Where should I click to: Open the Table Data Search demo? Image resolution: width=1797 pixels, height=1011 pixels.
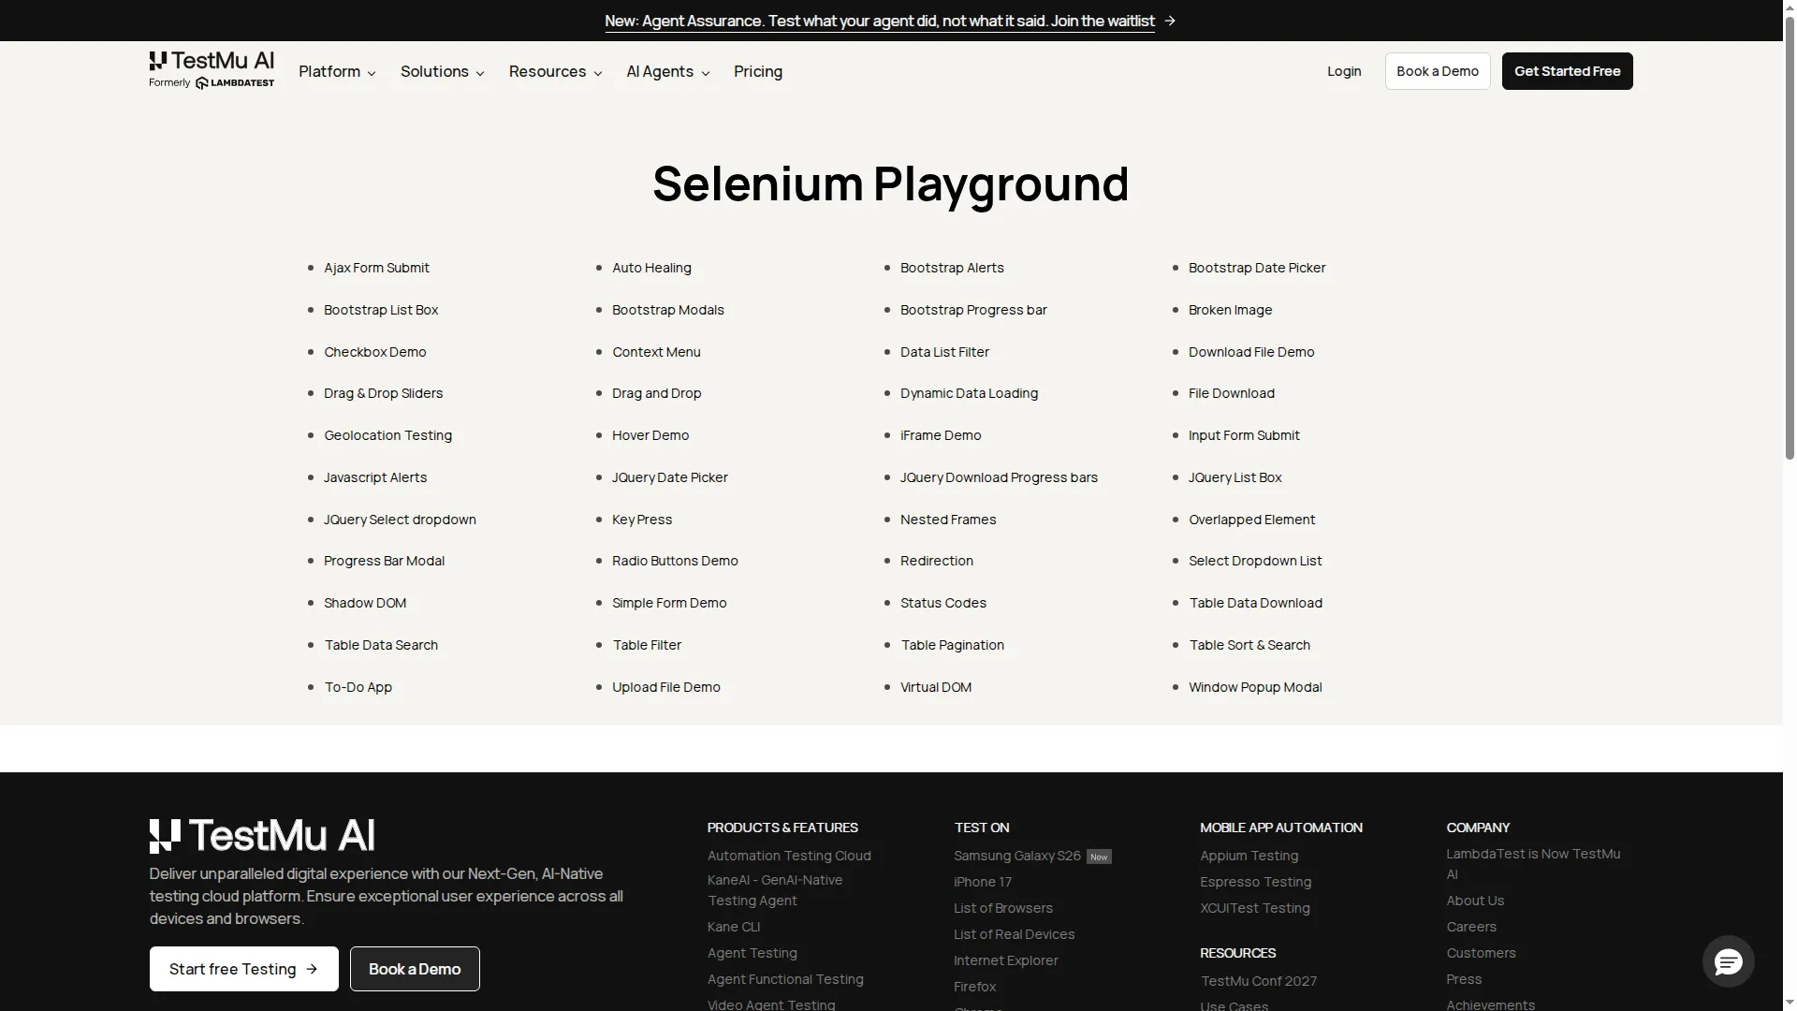[381, 645]
